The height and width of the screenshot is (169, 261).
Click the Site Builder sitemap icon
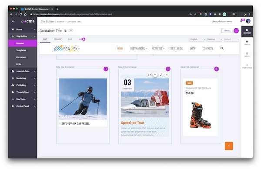pos(13,36)
